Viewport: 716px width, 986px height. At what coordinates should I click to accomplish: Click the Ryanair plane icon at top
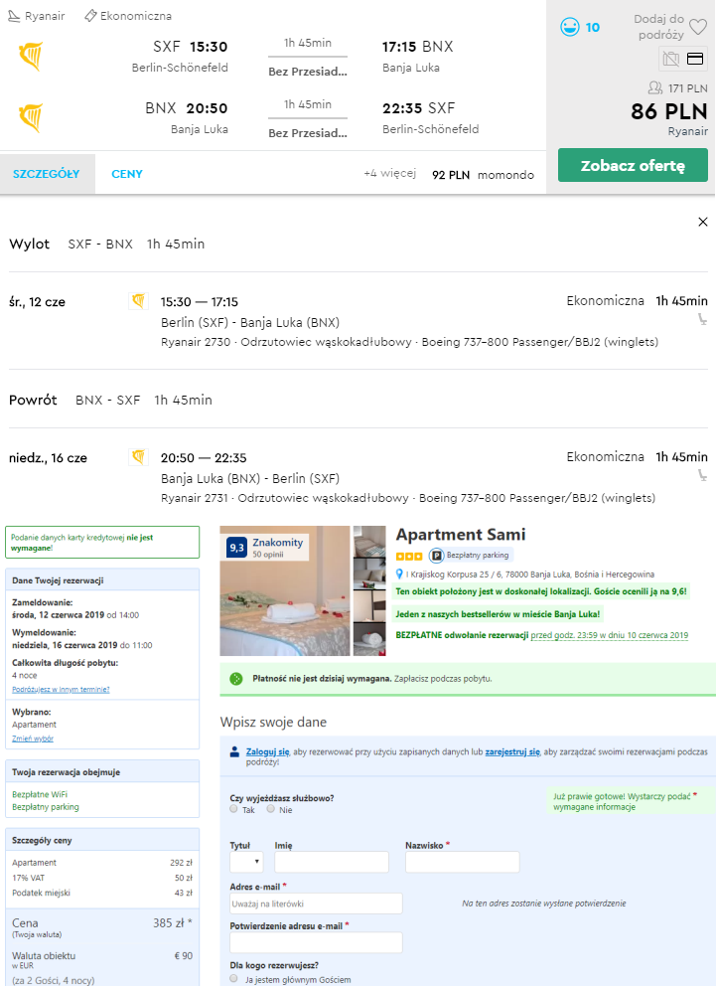coord(14,16)
